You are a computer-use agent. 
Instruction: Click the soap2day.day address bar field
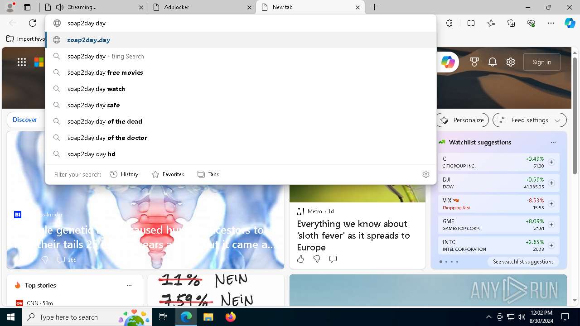coord(241,23)
